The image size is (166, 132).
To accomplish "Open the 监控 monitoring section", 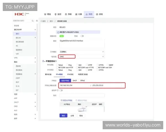I will 58,14.
